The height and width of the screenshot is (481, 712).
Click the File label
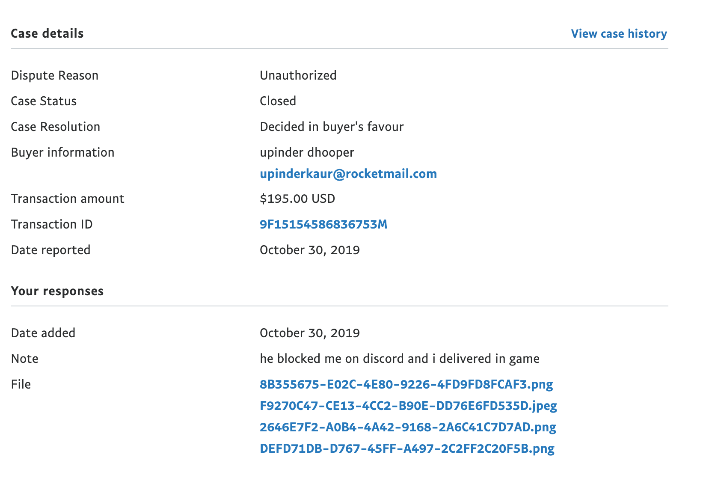coord(21,384)
